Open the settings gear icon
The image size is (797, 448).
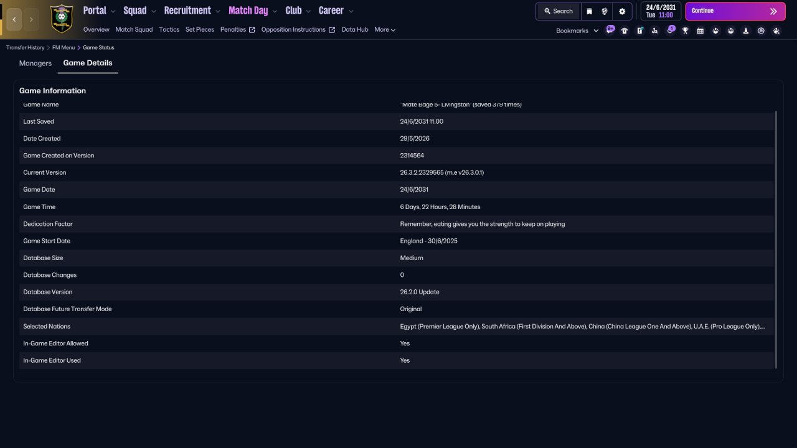pyautogui.click(x=622, y=11)
